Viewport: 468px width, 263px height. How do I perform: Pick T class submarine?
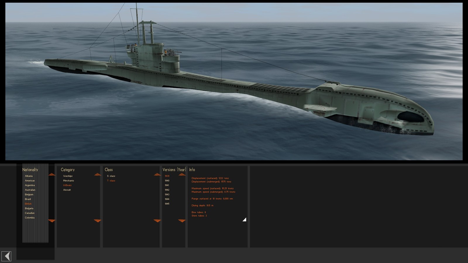click(x=111, y=181)
